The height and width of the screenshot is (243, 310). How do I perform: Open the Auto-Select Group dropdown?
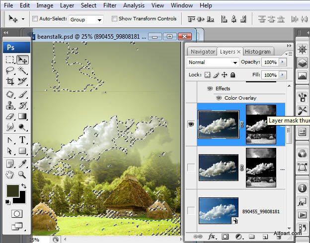86,19
